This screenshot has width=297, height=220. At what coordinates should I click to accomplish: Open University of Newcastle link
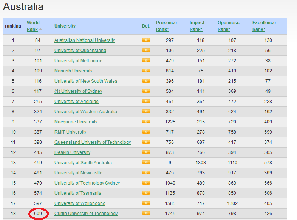click(x=78, y=173)
